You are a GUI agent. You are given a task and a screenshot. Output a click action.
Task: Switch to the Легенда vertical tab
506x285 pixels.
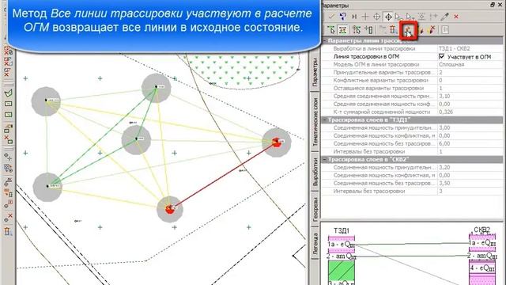coord(315,242)
